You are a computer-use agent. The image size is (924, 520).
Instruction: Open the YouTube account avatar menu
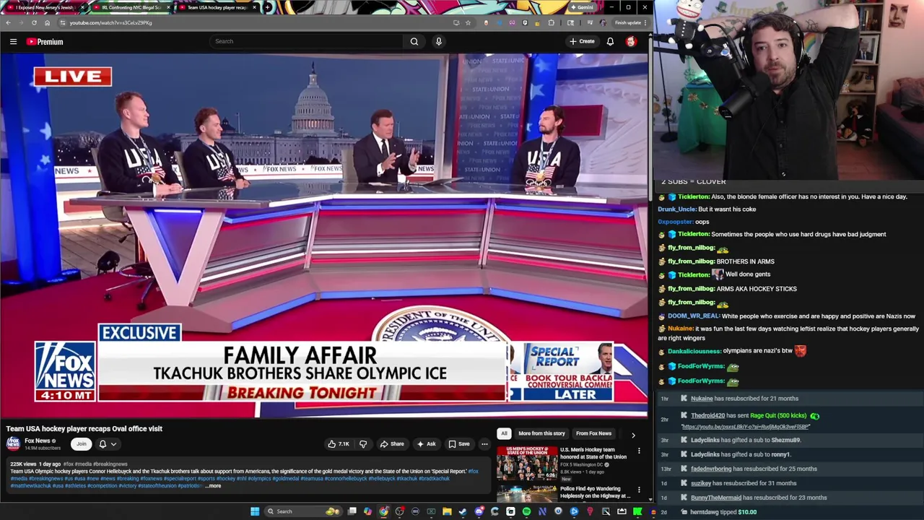click(x=631, y=41)
